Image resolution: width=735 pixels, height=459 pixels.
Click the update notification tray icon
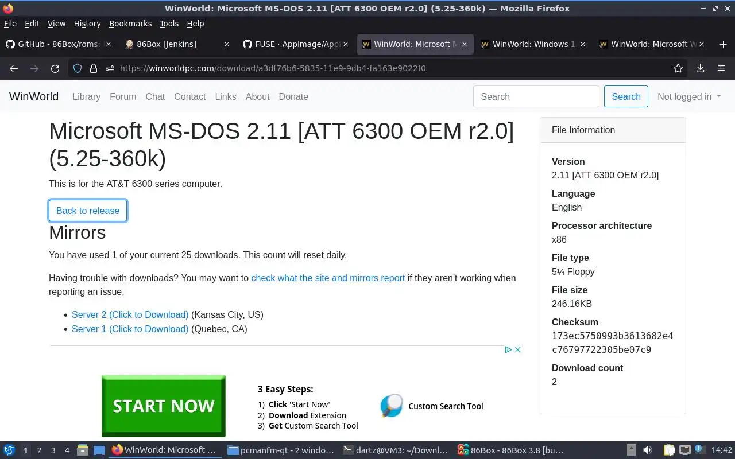[x=699, y=450]
